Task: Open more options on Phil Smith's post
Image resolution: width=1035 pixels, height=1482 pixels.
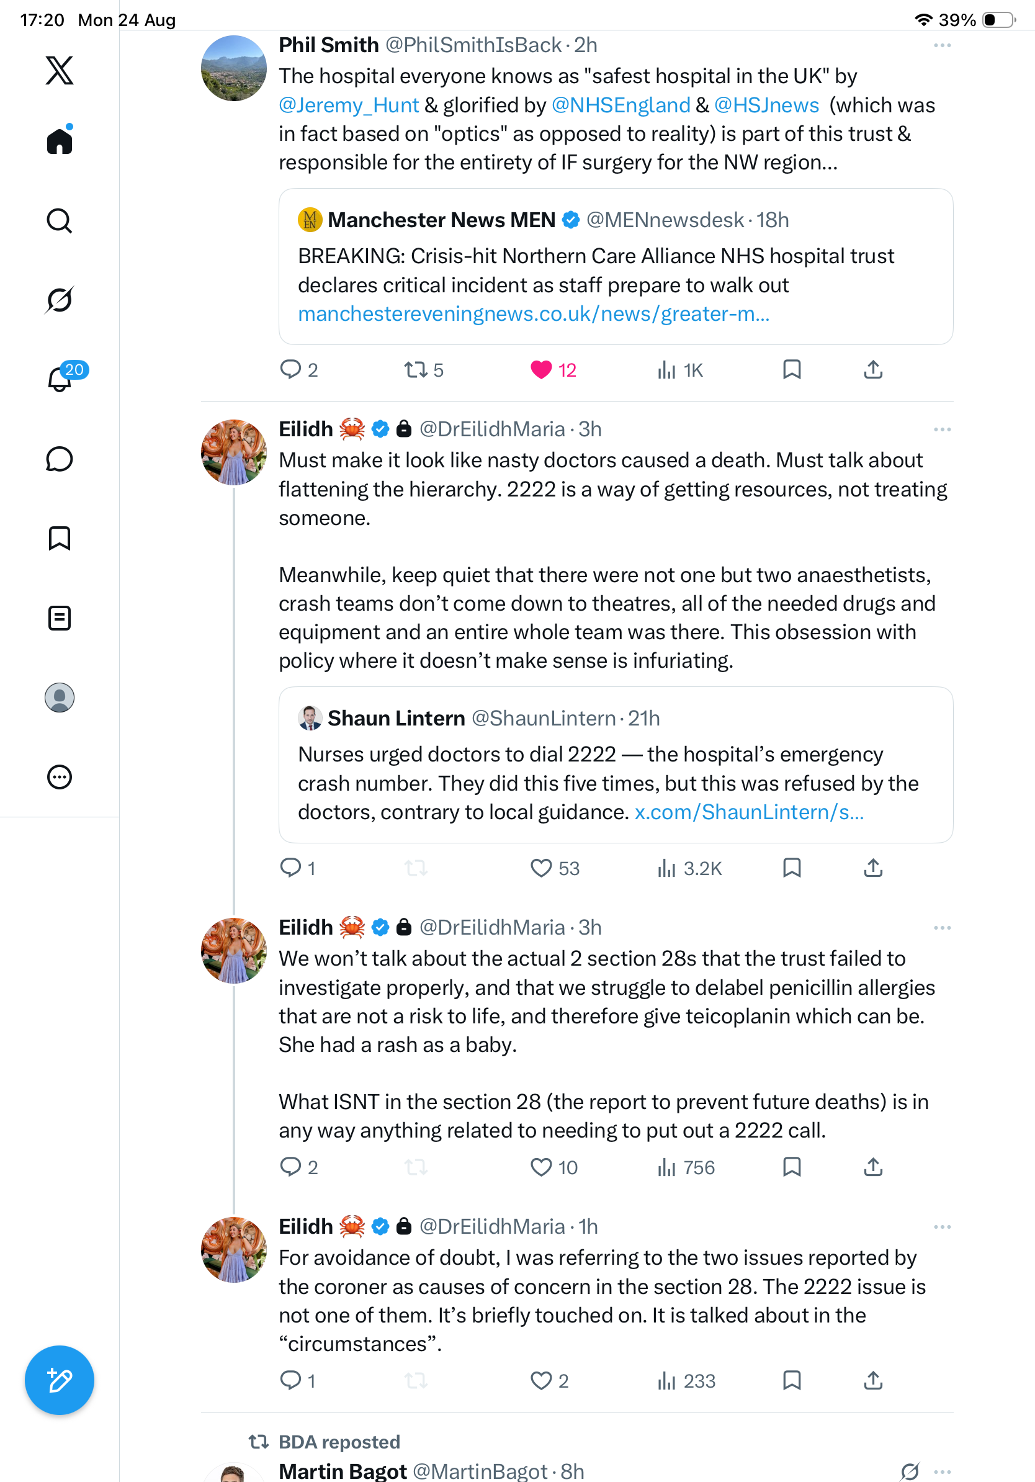Action: [942, 45]
